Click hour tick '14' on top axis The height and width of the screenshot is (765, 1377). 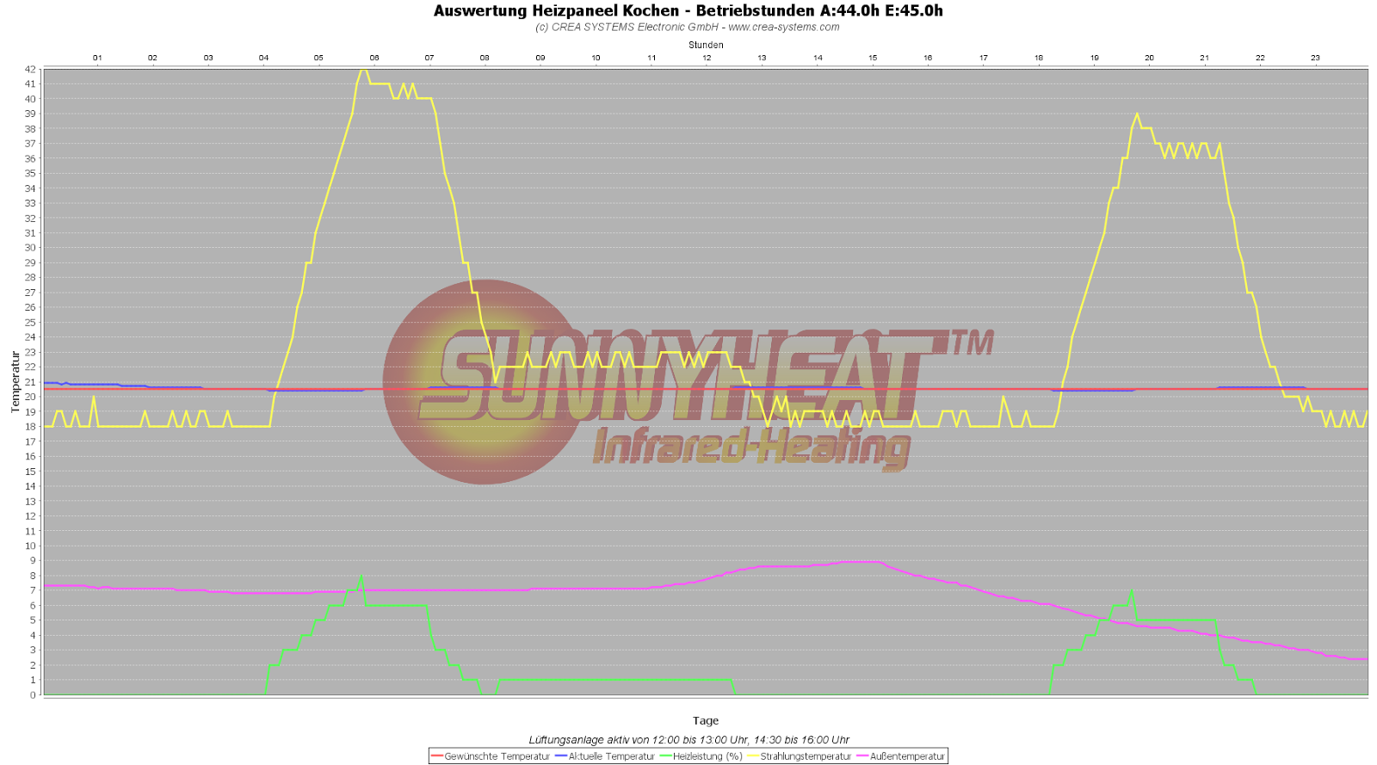click(818, 58)
